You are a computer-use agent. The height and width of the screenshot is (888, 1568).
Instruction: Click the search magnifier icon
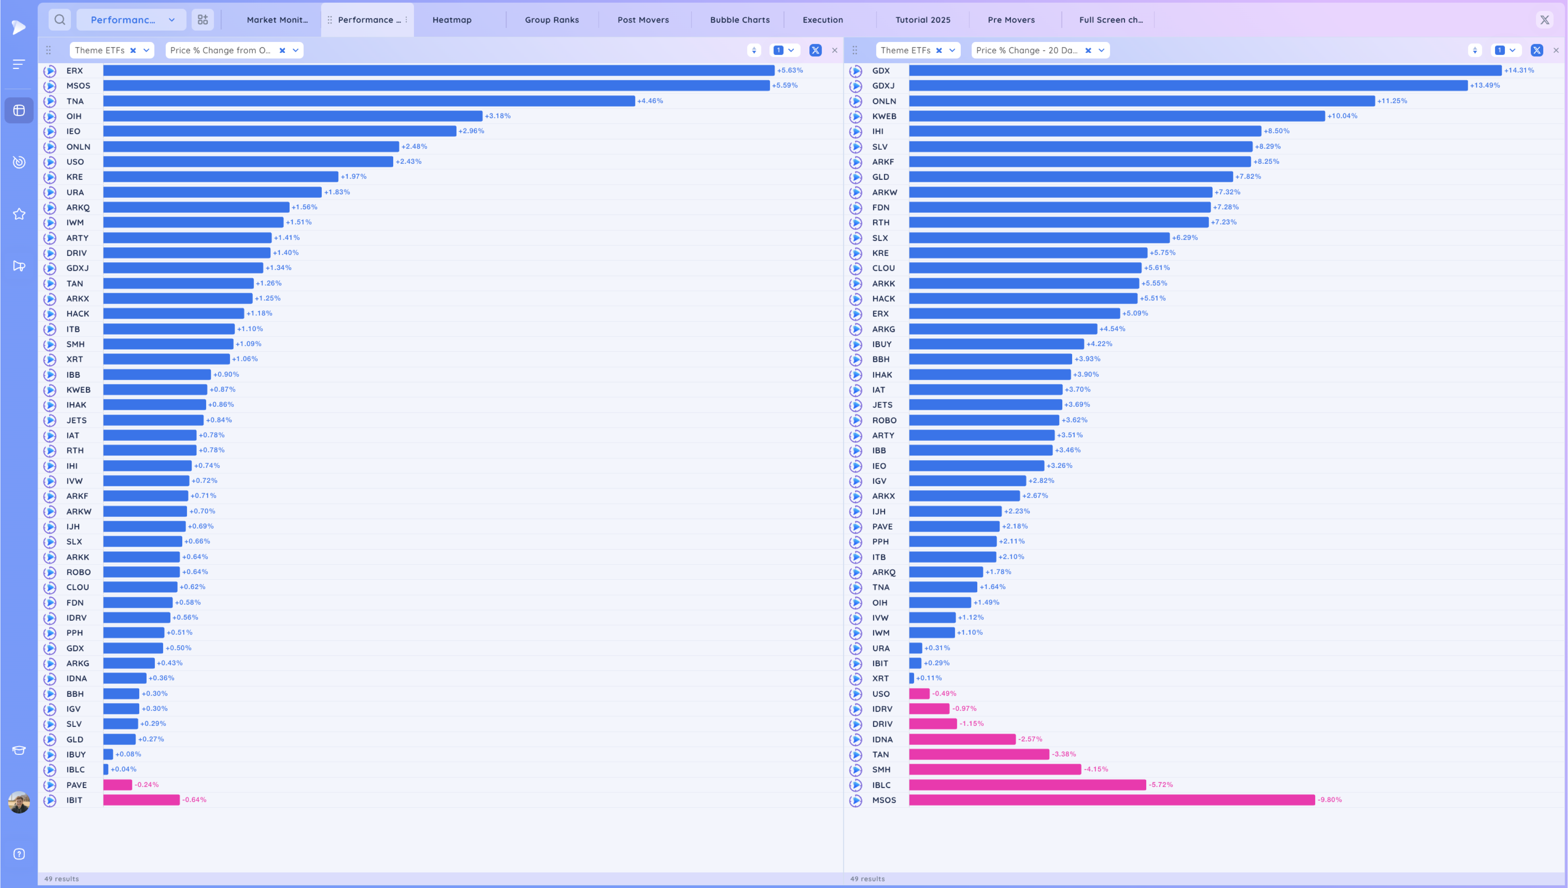tap(59, 20)
